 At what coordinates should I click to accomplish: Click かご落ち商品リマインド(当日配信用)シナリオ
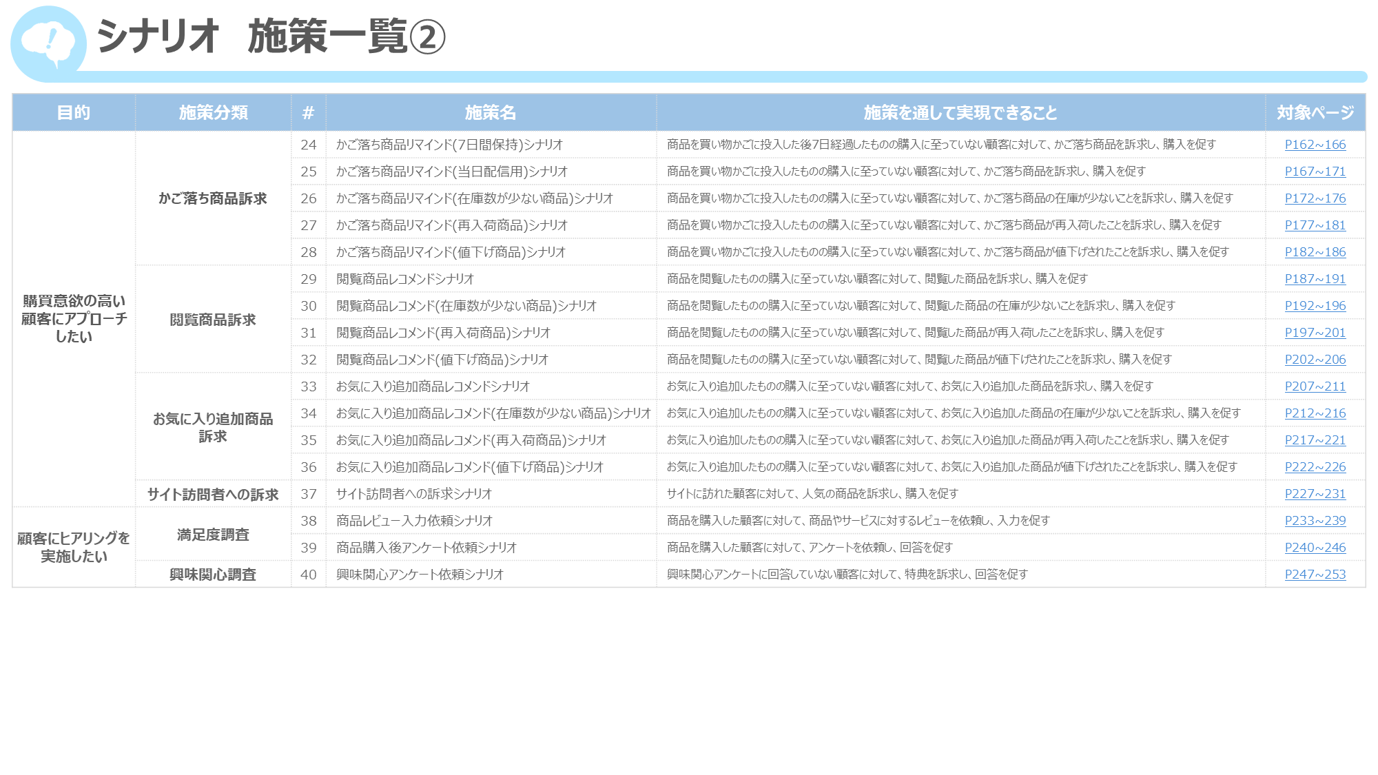click(452, 172)
